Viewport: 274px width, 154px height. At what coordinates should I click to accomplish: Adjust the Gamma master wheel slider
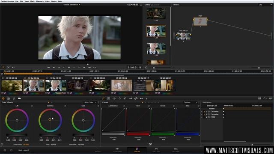(x=50, y=135)
